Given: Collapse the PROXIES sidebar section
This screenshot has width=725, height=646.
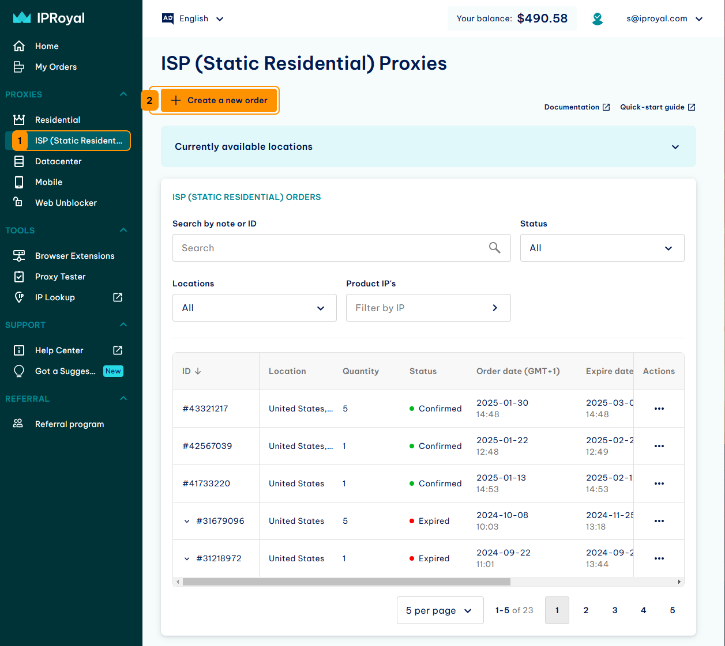Looking at the screenshot, I should (123, 94).
